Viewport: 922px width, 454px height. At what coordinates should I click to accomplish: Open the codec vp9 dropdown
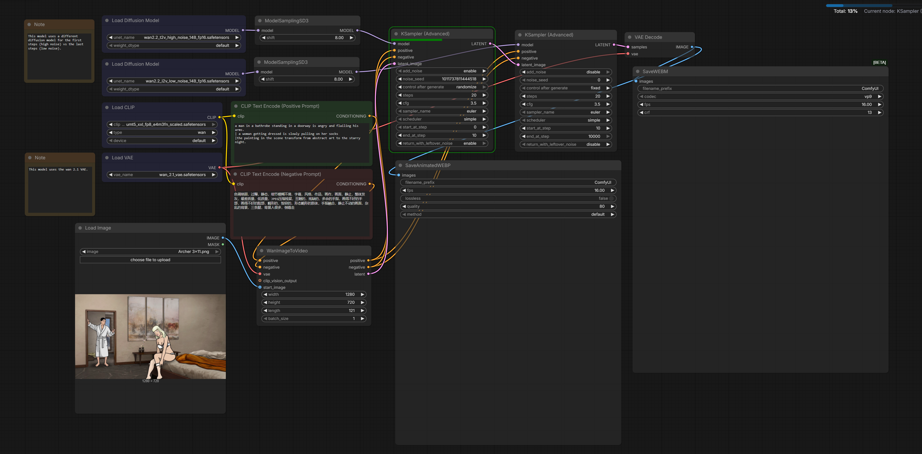pos(760,97)
